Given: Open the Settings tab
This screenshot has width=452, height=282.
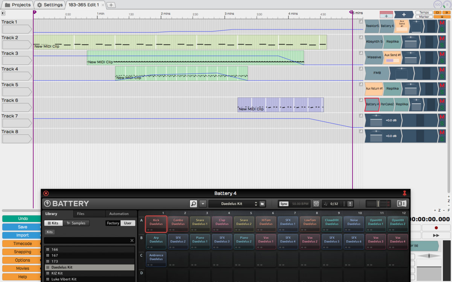Looking at the screenshot, I should (50, 5).
